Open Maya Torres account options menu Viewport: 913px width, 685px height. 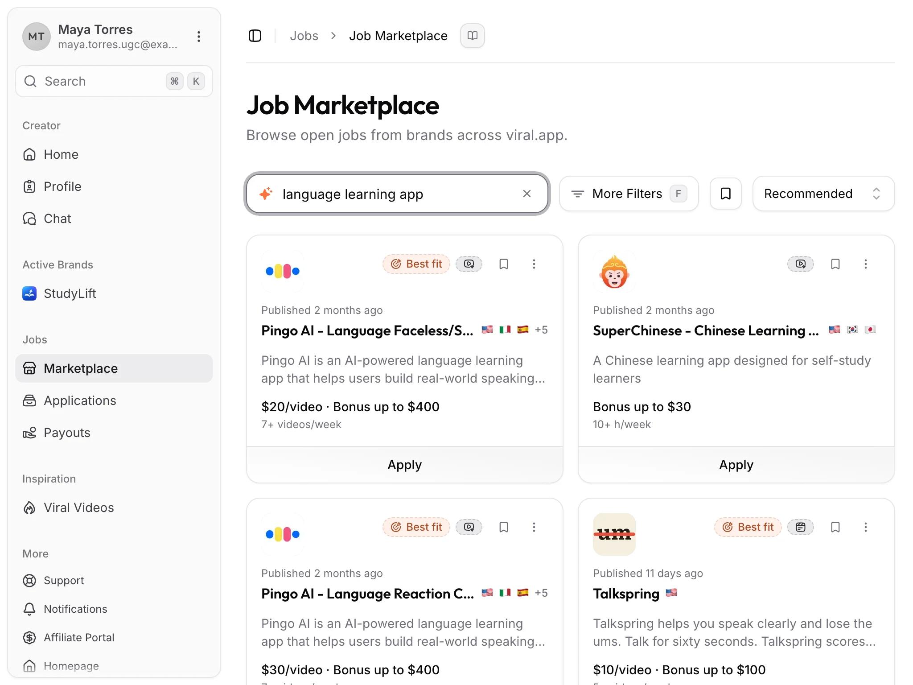[x=199, y=37]
